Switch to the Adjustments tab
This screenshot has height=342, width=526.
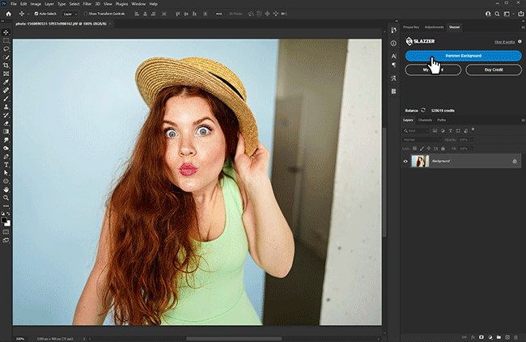pos(434,27)
